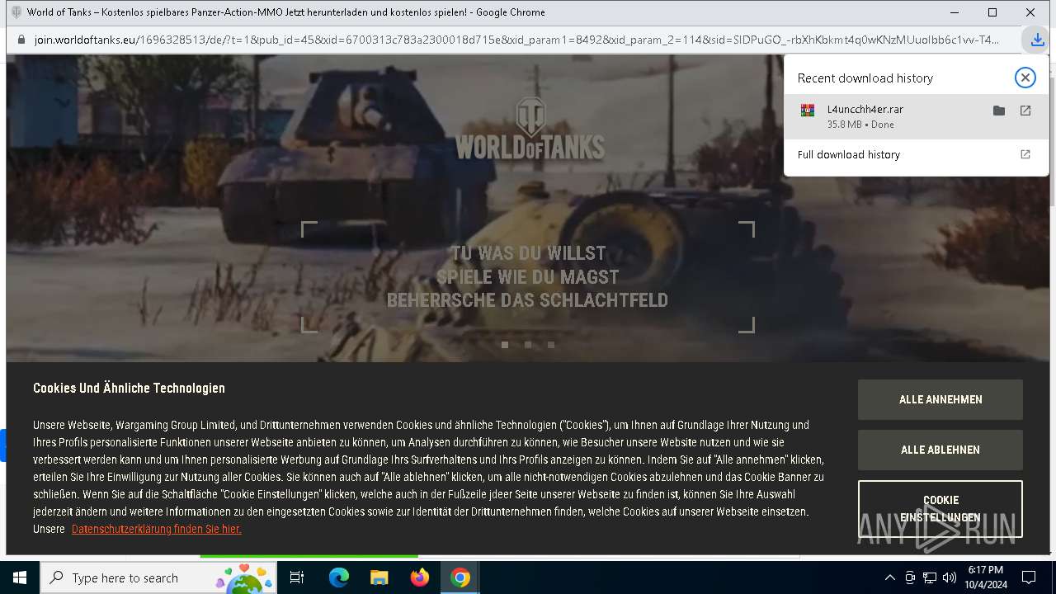Click the L4uncchh4er.rar file name
Image resolution: width=1056 pixels, height=594 pixels.
[865, 109]
